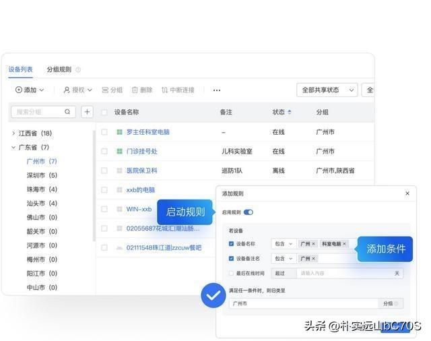Uncheck the 设备备注名 condition checkbox
The image size is (431, 341).
[x=231, y=259]
